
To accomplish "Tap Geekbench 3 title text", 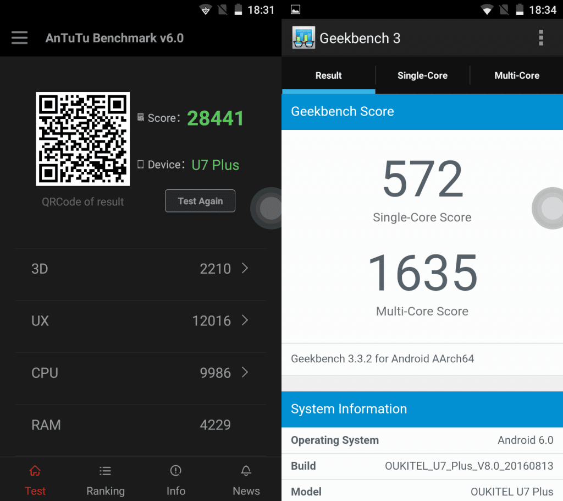I will click(360, 38).
